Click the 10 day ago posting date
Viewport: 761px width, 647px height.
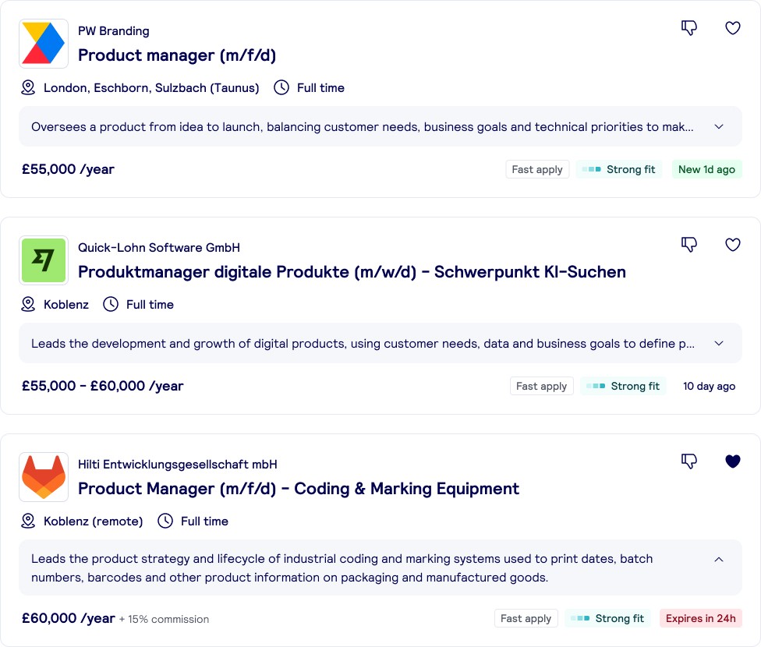tap(709, 386)
